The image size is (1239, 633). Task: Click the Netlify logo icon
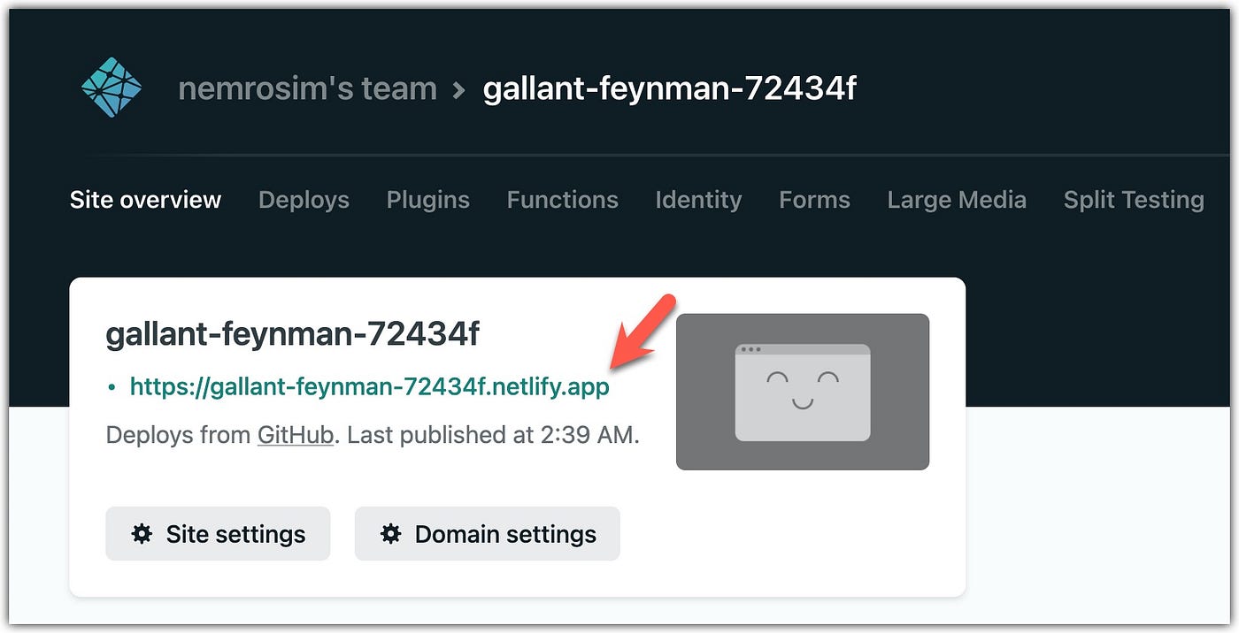pyautogui.click(x=111, y=88)
